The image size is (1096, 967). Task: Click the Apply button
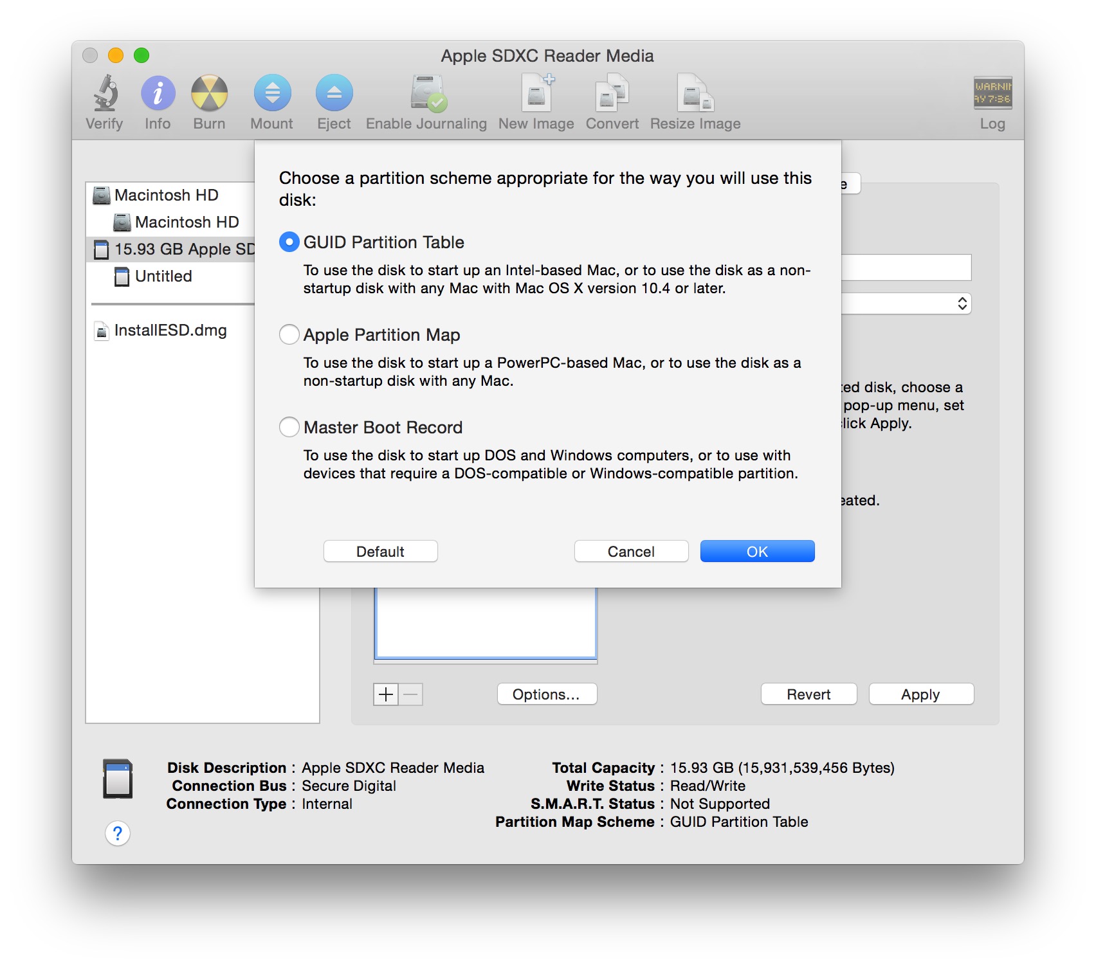[x=921, y=694]
